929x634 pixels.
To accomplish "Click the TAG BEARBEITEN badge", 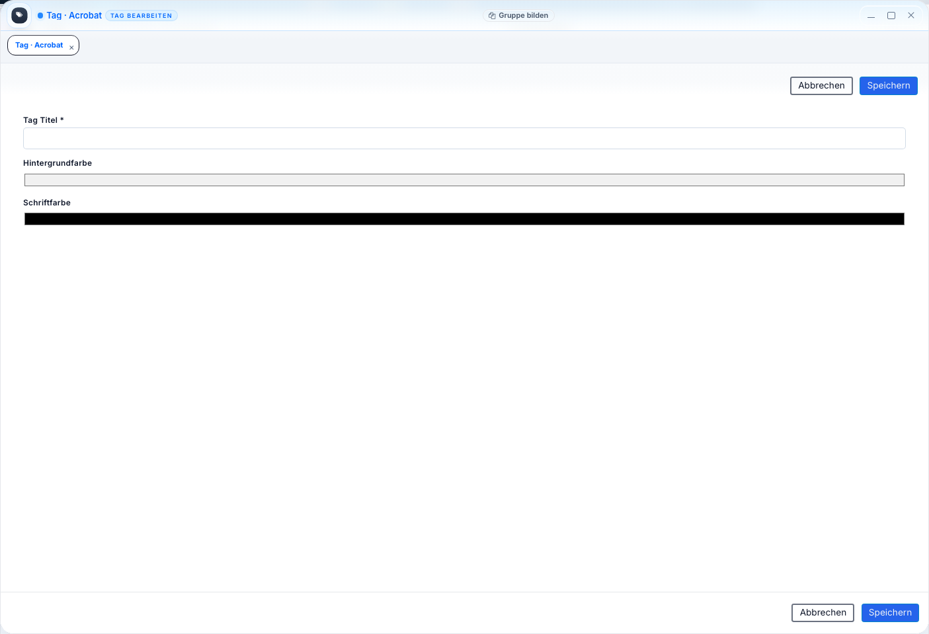I will pyautogui.click(x=141, y=16).
